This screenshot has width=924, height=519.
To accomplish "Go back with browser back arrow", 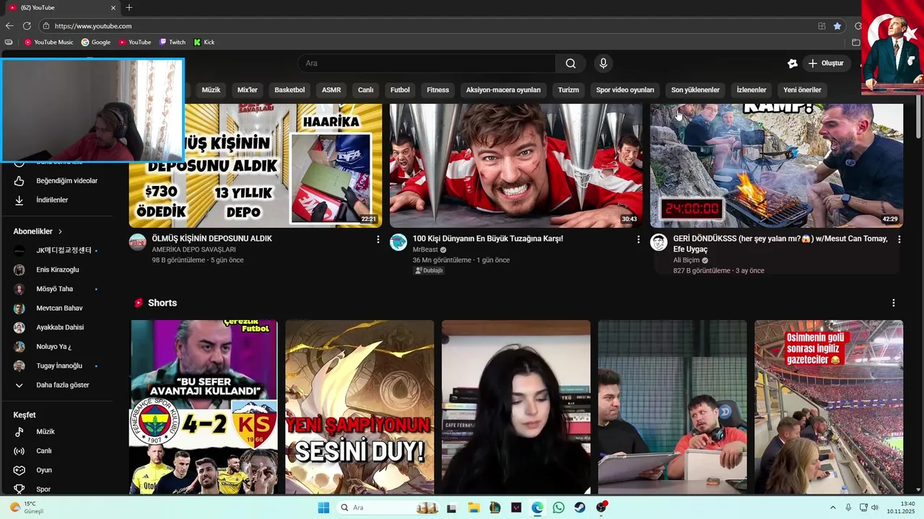I will click(x=9, y=26).
